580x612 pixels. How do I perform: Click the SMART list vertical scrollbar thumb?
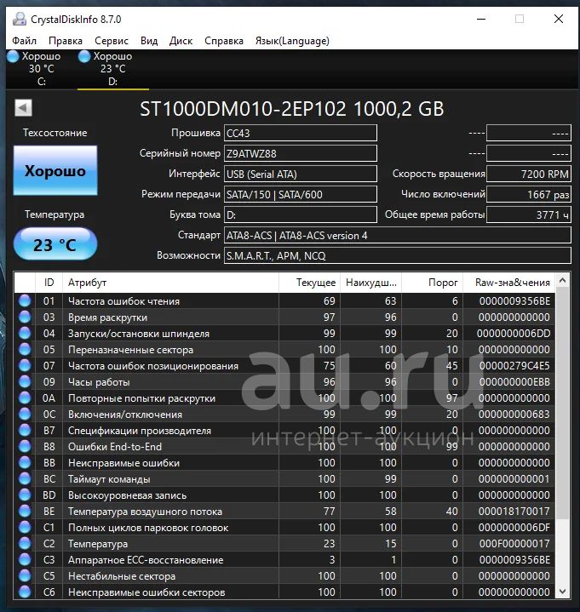pyautogui.click(x=562, y=403)
